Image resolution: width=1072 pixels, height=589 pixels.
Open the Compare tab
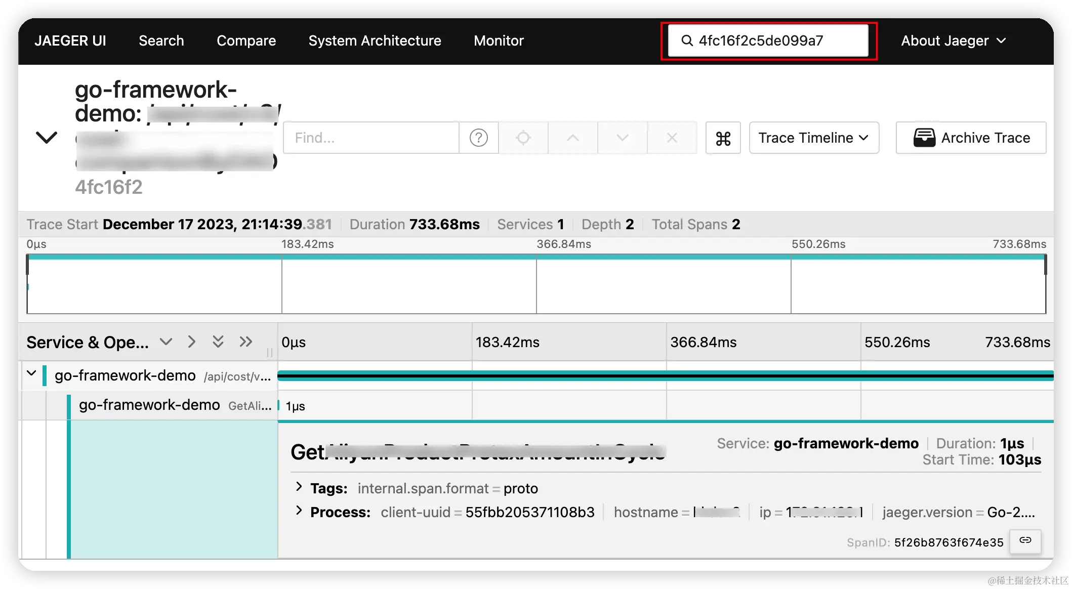coord(246,40)
